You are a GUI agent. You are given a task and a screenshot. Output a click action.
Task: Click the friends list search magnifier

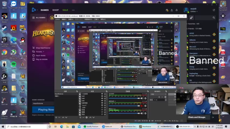[x=214, y=18]
